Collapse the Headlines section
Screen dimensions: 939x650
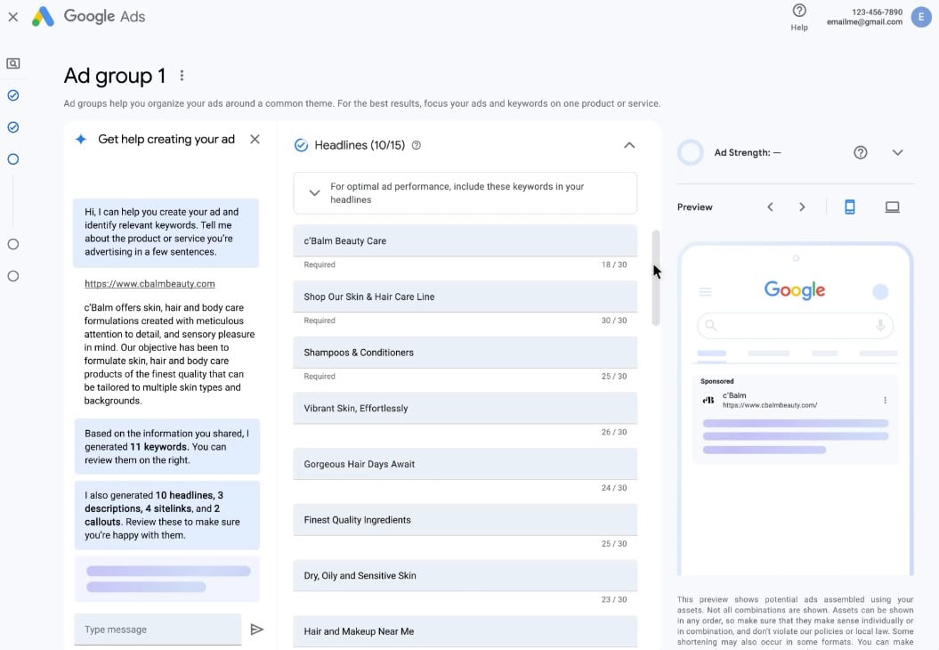(629, 145)
